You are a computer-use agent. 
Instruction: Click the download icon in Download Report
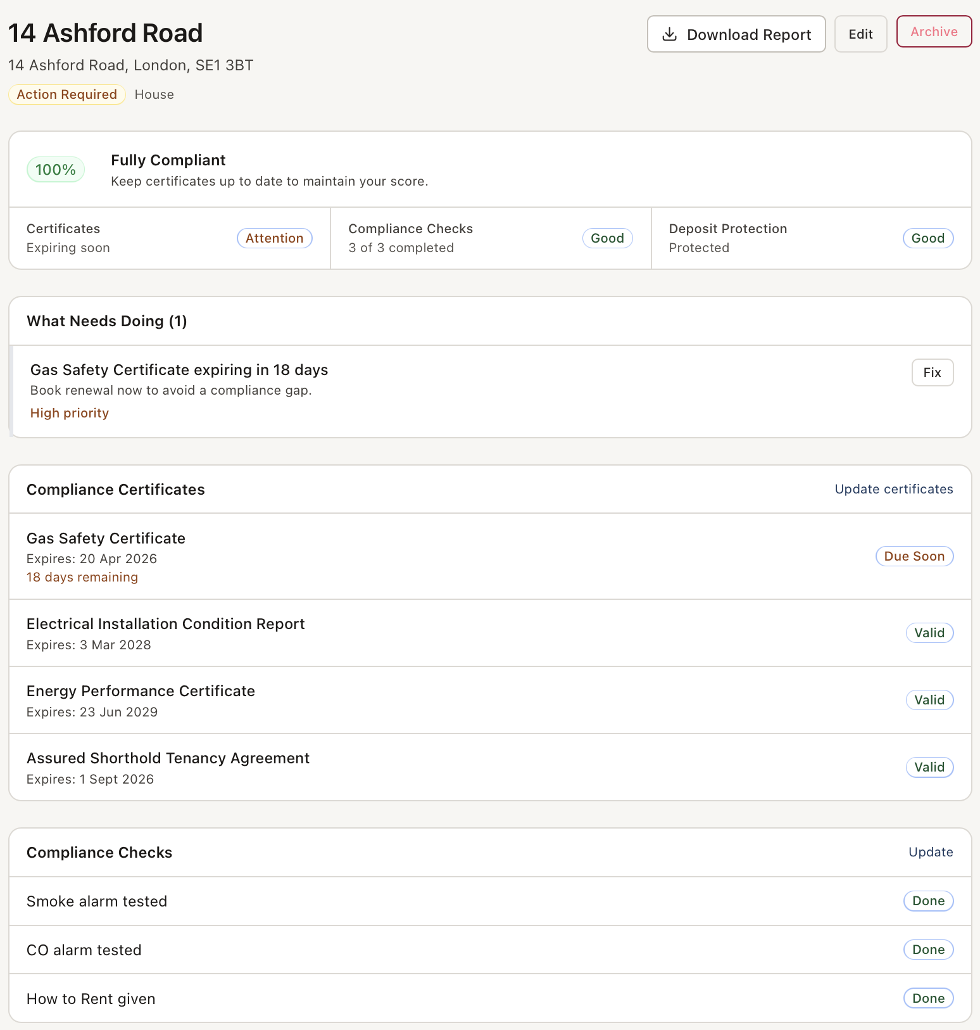[x=669, y=34]
